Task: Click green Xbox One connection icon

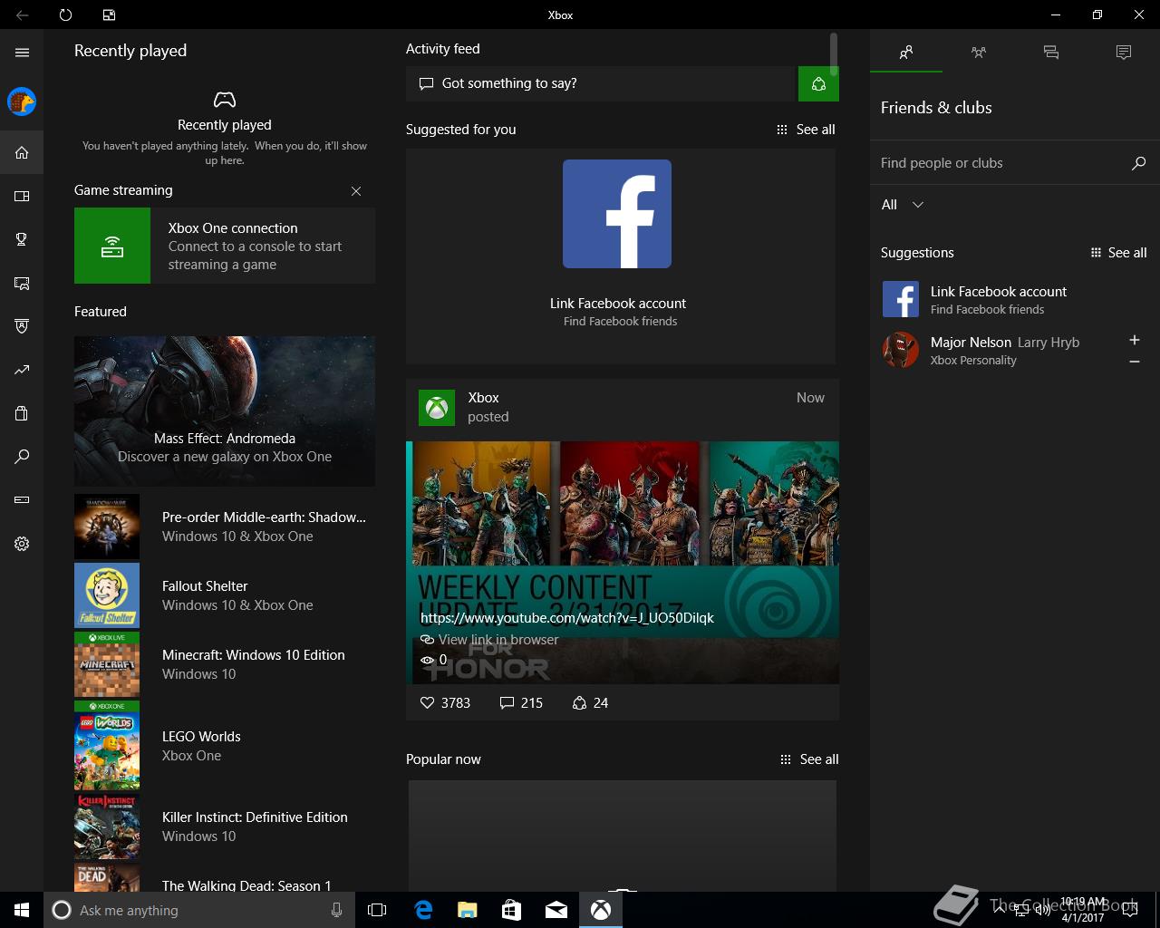Action: [112, 246]
